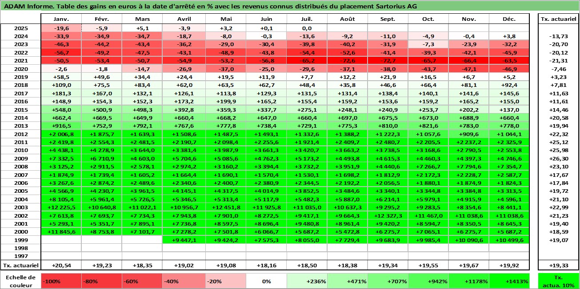The width and height of the screenshot is (580, 289).
Task: Select the 2003 year row label
Action: 20,207
